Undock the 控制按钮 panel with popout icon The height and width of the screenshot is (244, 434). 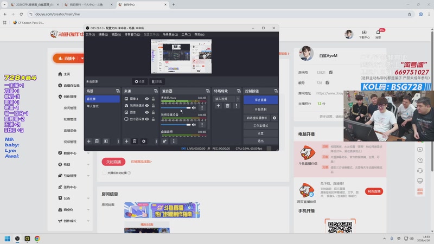coord(276,91)
